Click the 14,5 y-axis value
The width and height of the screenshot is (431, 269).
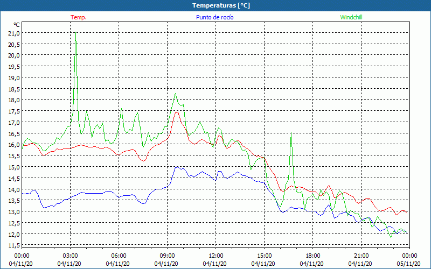14,178
